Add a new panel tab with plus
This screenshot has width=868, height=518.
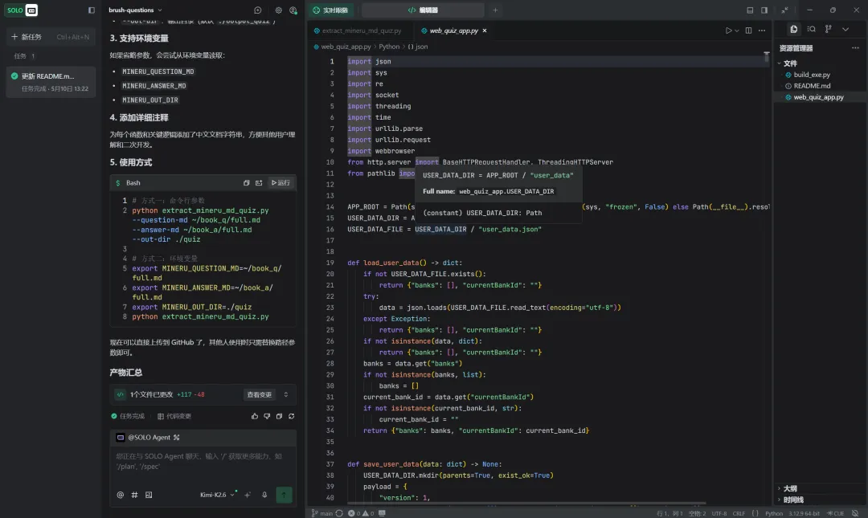495,10
